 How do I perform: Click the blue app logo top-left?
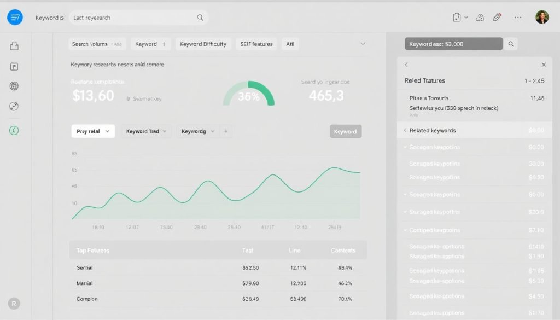[14, 17]
